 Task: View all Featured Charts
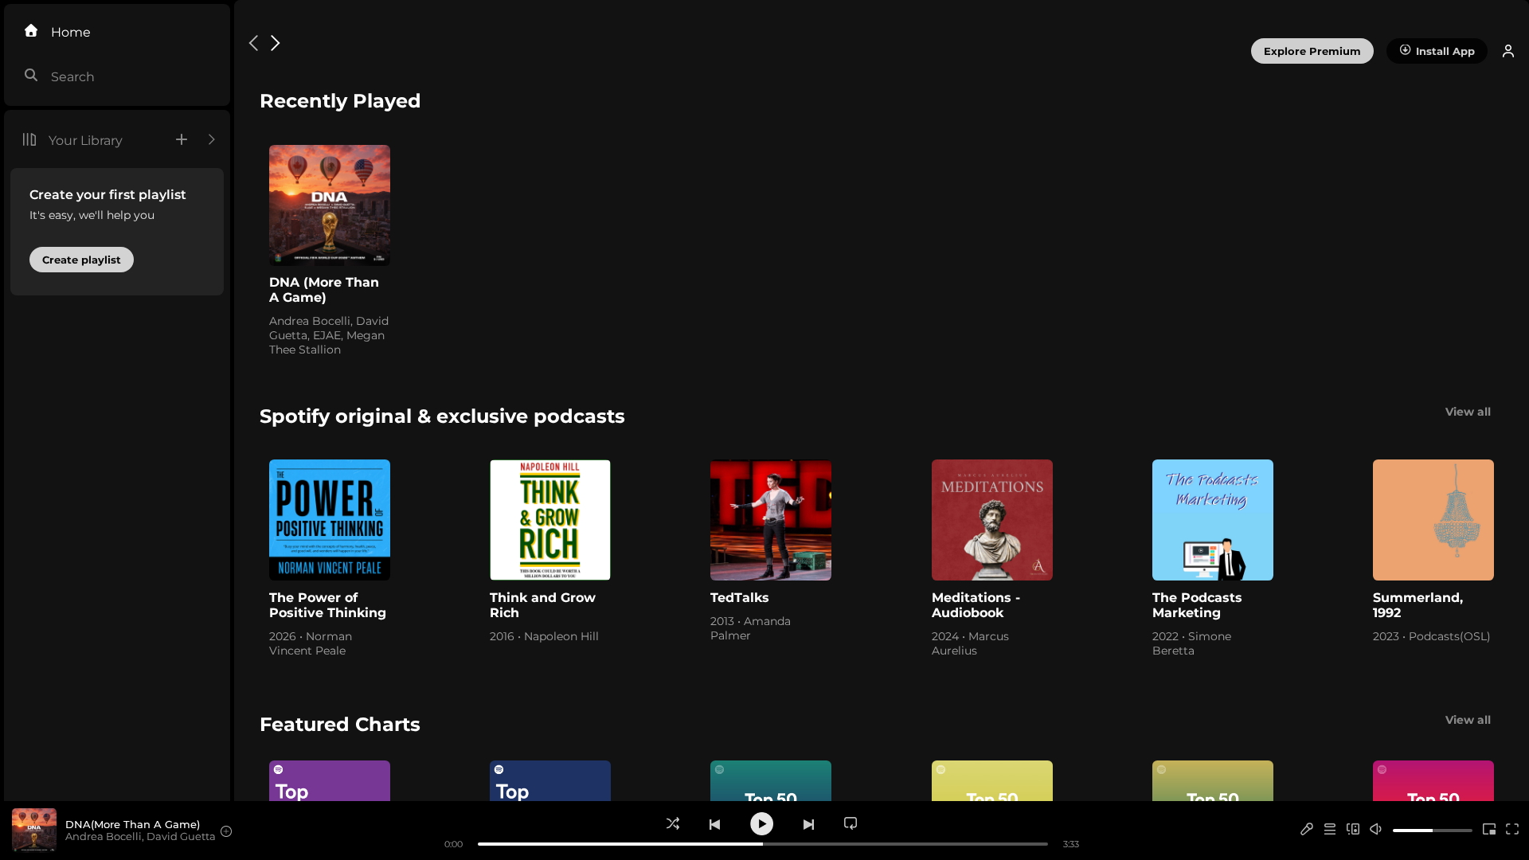tap(1468, 720)
